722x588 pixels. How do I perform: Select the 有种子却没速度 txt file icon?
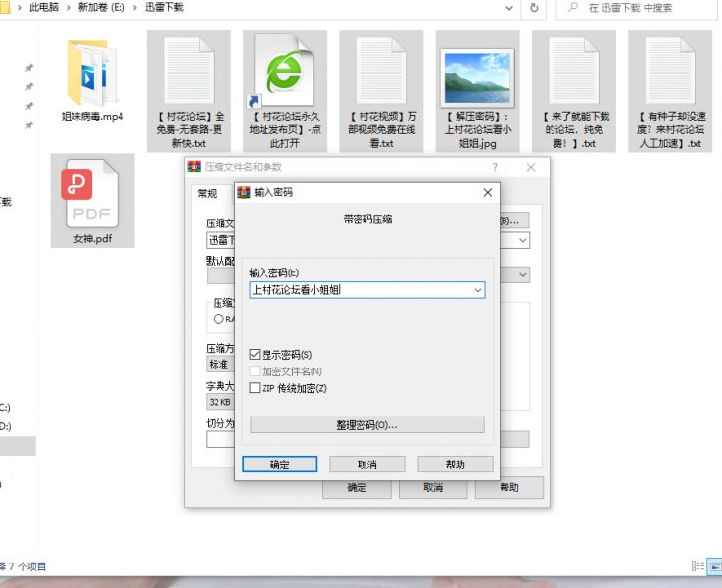[x=669, y=70]
